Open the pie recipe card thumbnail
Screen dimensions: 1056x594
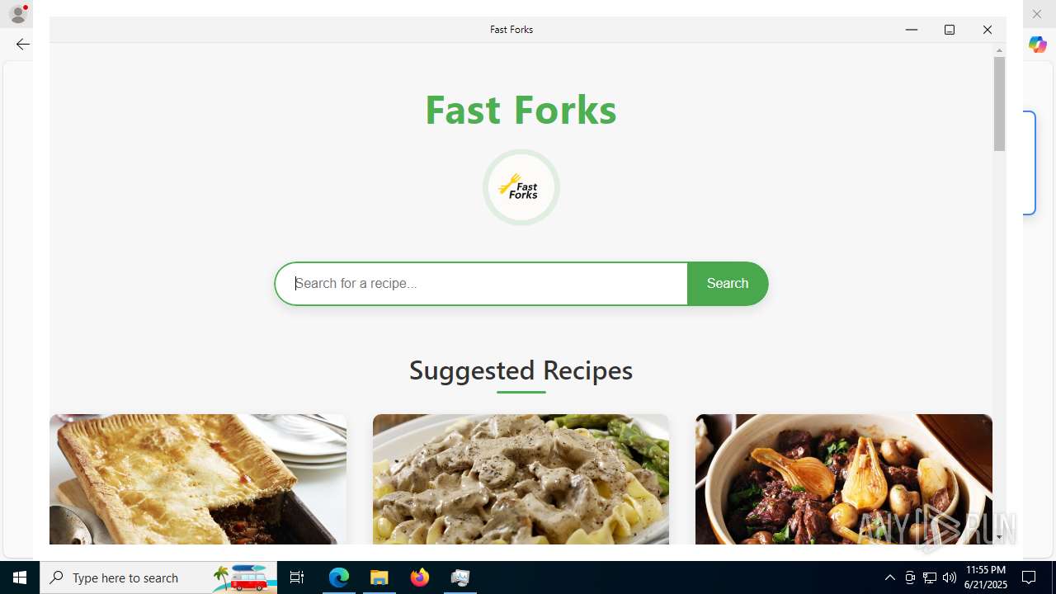pos(198,479)
